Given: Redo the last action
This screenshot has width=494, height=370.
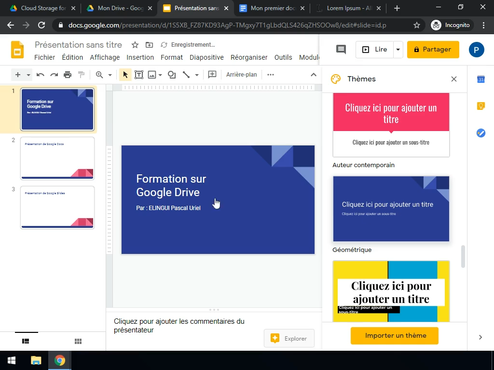Looking at the screenshot, I should coord(54,75).
